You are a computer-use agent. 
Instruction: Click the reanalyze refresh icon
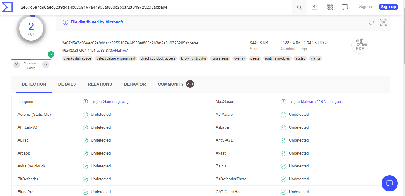pyautogui.click(x=372, y=22)
